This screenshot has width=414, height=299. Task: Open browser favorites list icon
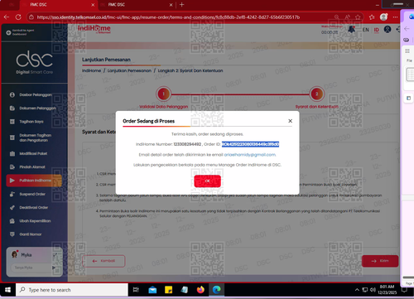tap(372, 17)
